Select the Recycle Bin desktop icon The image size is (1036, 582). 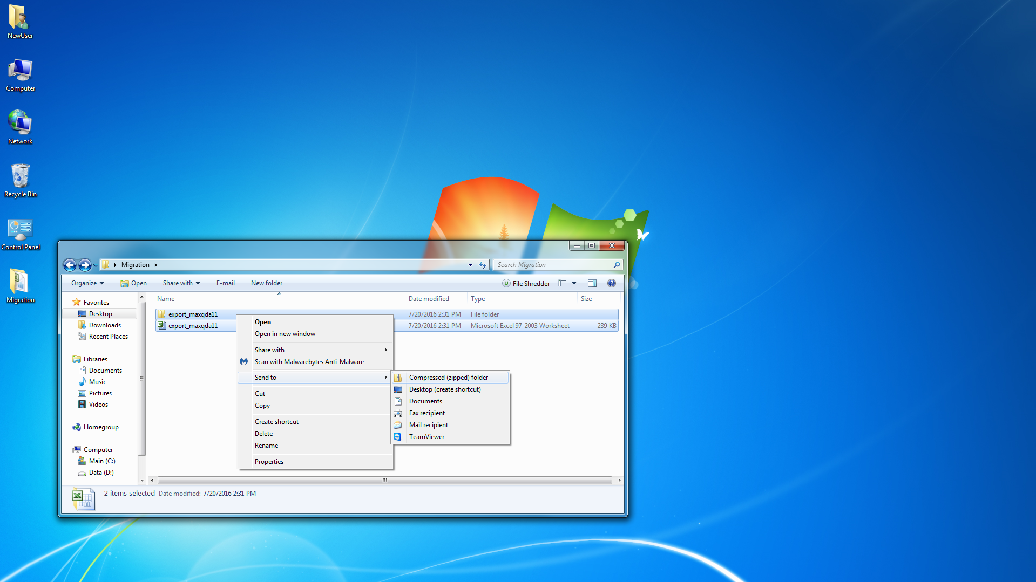pyautogui.click(x=20, y=181)
